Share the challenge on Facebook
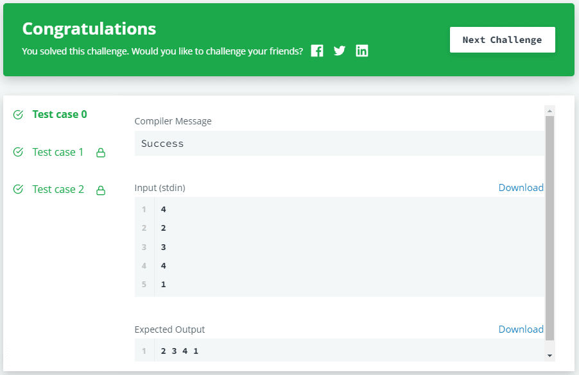The height and width of the screenshot is (375, 579). pos(317,51)
